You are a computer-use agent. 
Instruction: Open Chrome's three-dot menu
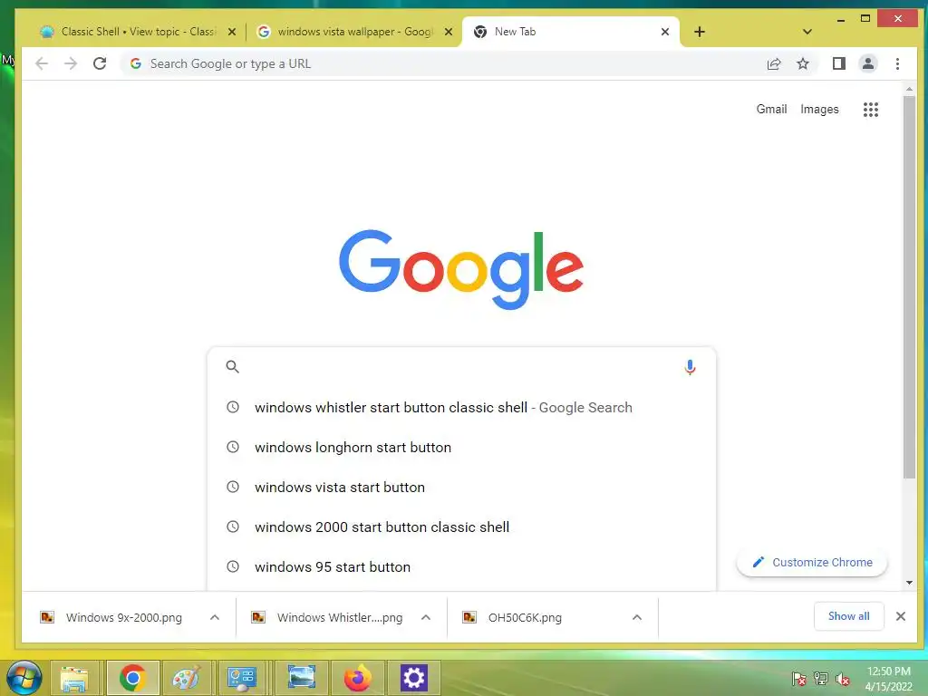pyautogui.click(x=897, y=63)
